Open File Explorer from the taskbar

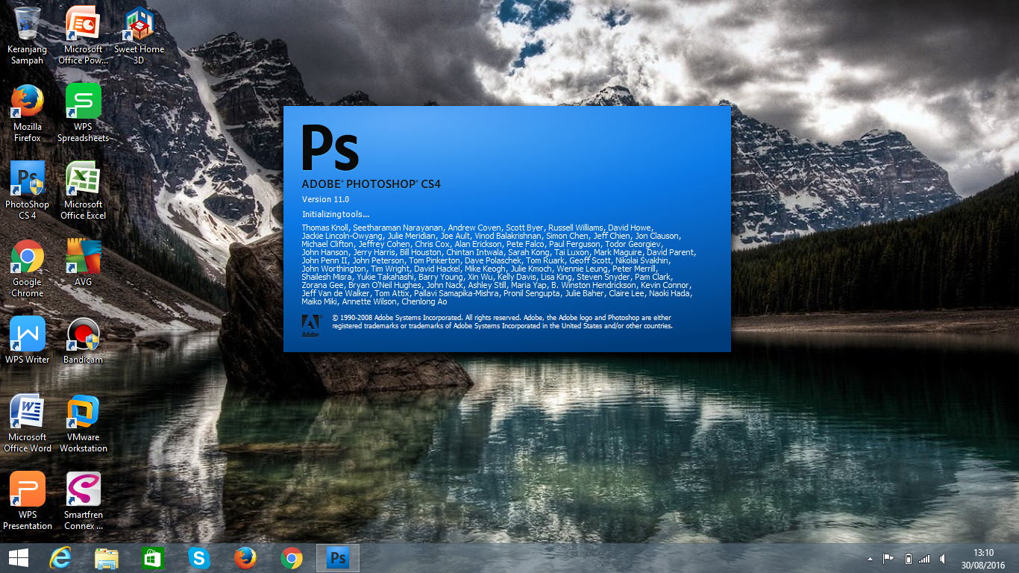[107, 558]
